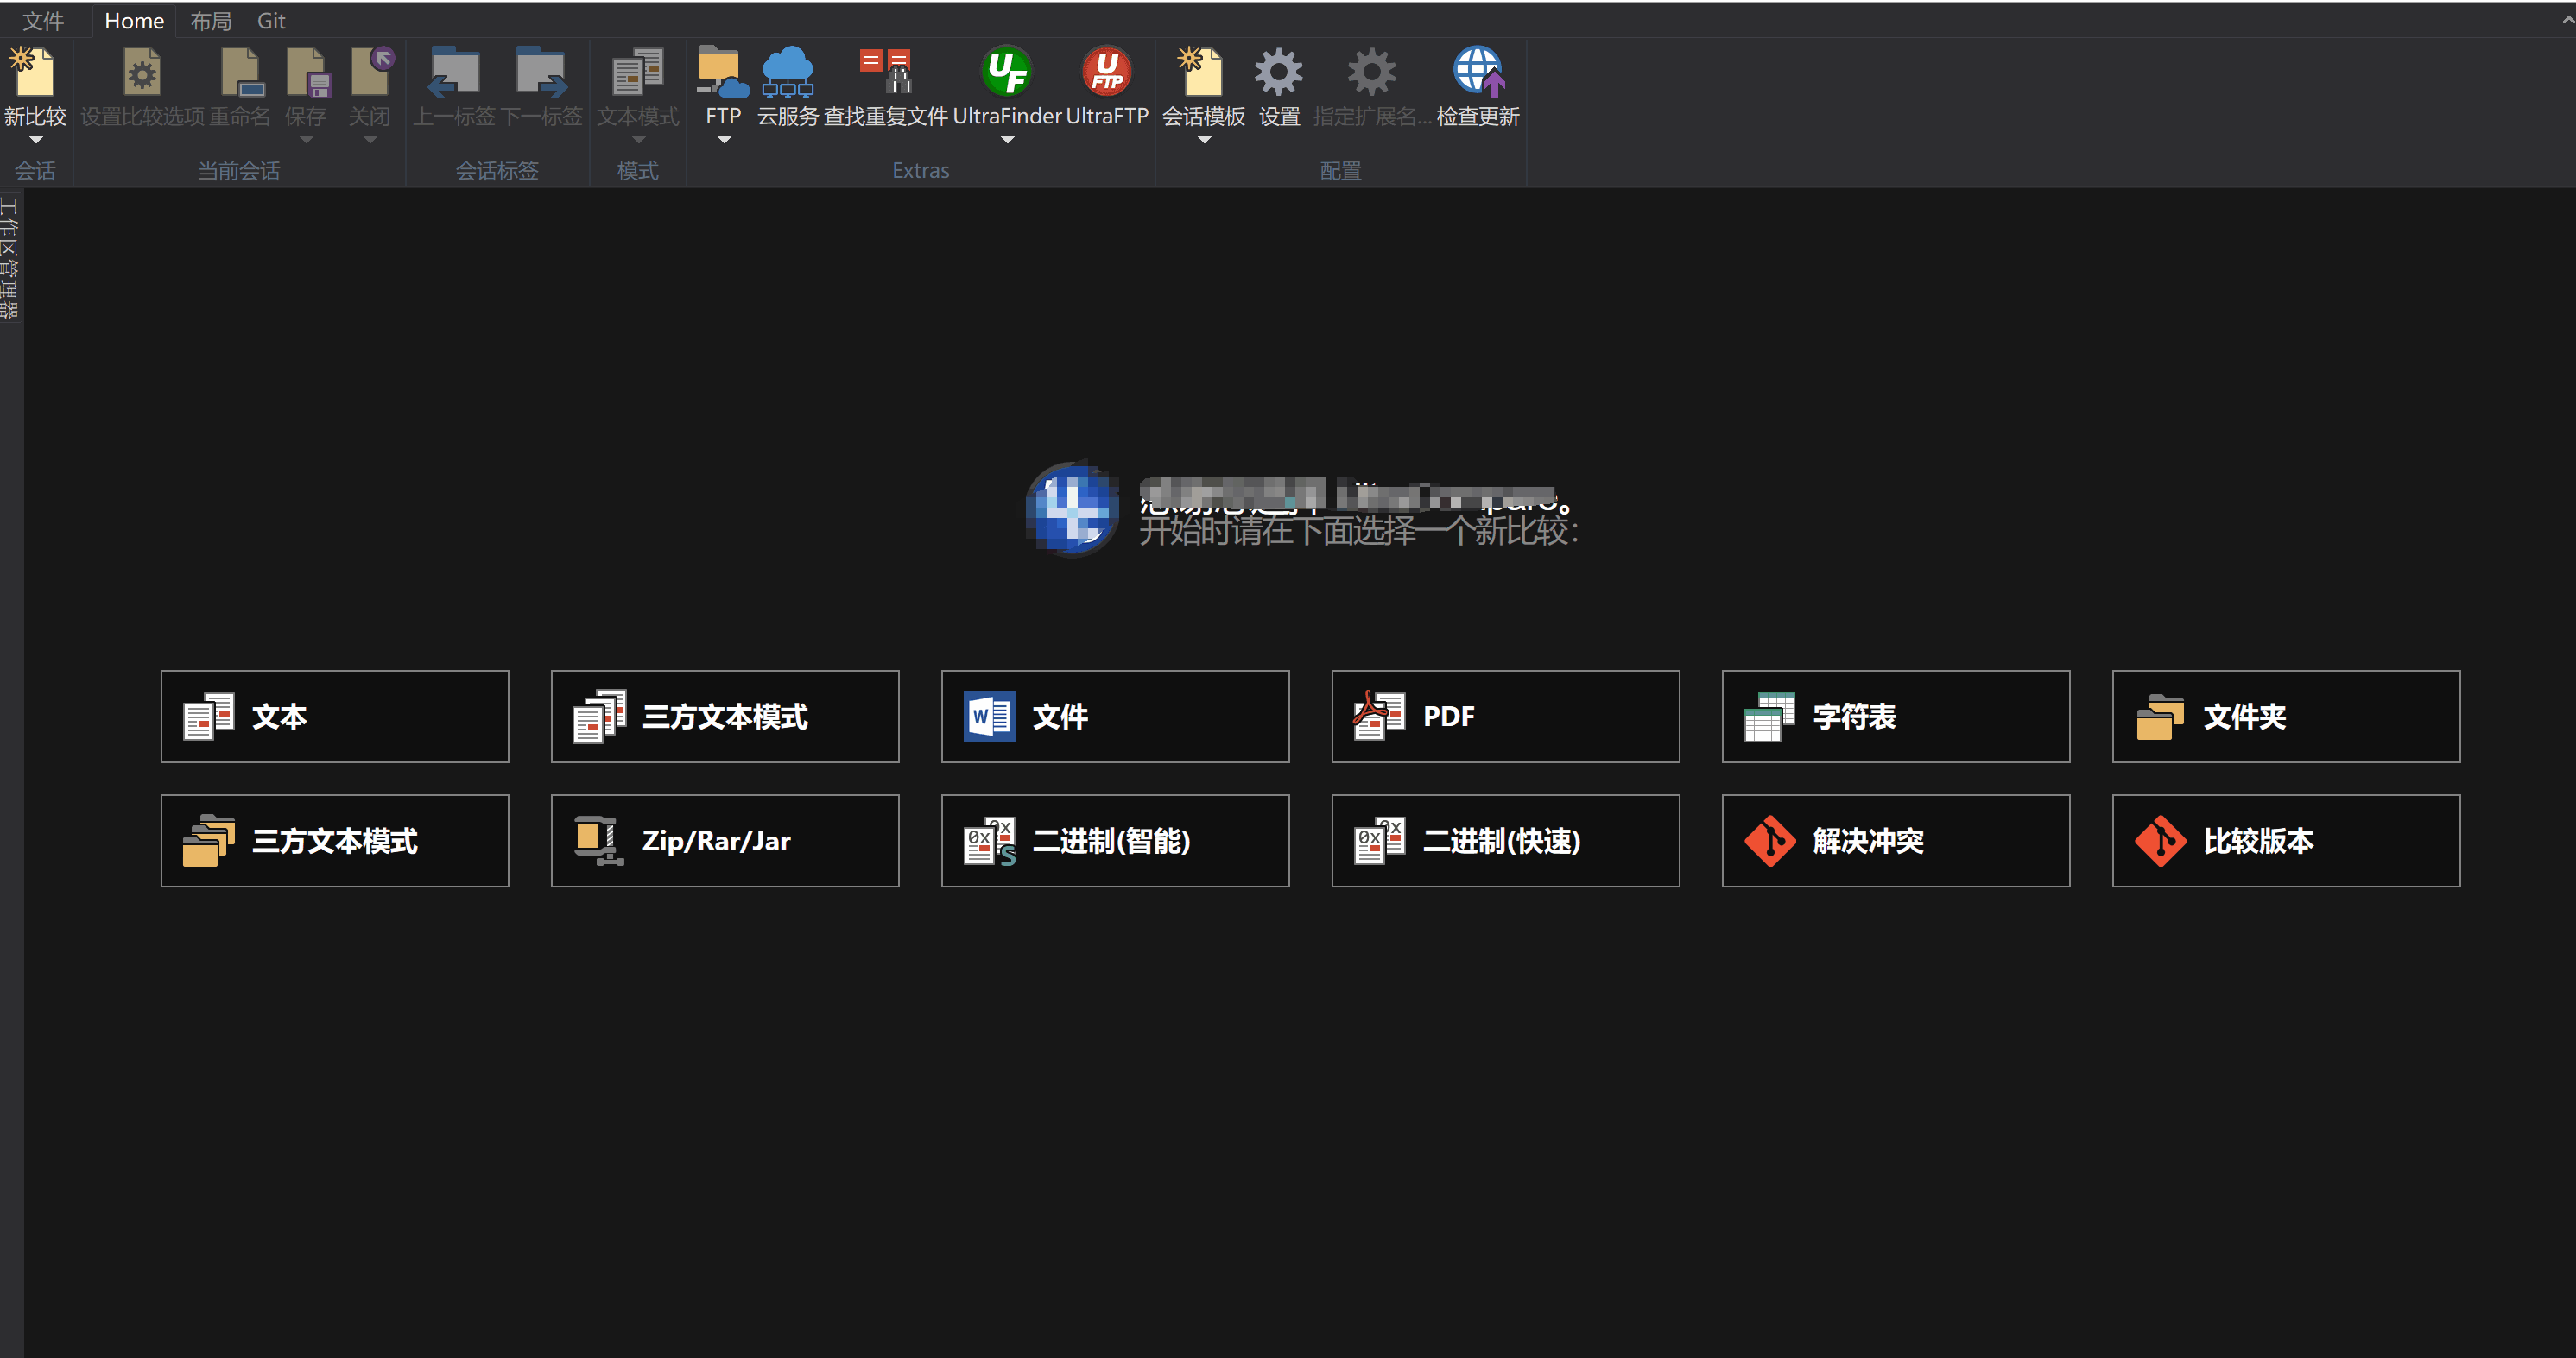Image resolution: width=2576 pixels, height=1358 pixels.
Task: Open the UltraFTP tool
Action: pos(1106,72)
